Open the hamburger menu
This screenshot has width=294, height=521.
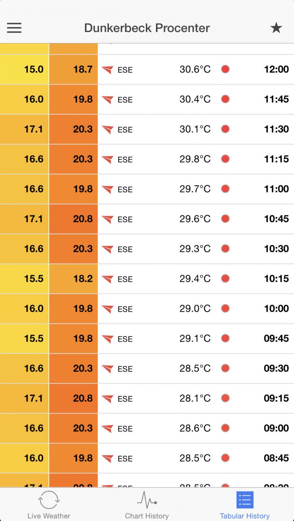tap(14, 28)
